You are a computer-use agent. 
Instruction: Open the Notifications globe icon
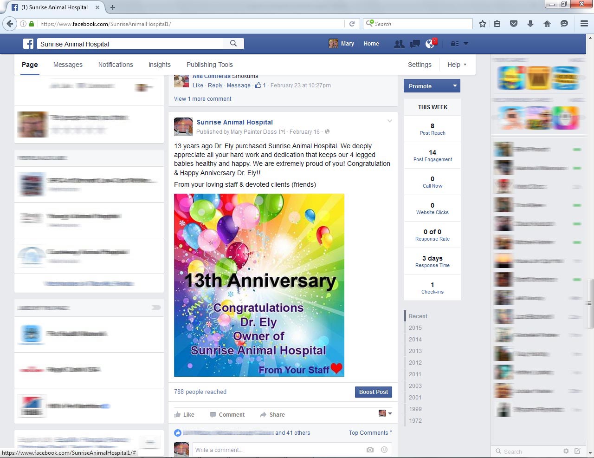click(431, 44)
